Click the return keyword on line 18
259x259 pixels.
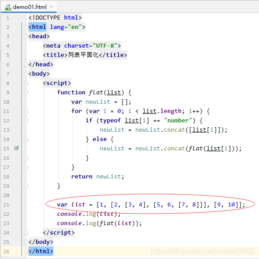82,177
